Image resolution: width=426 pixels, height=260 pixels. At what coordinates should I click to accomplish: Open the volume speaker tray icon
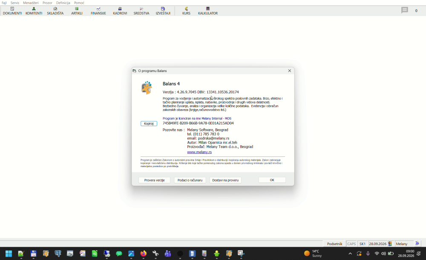tap(383, 254)
